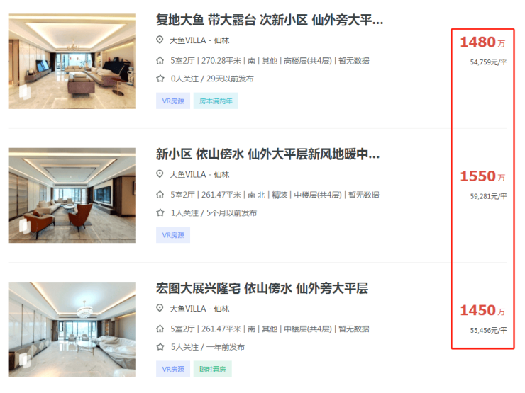The image size is (525, 393).
Task: Open listing titled 复地大鱼 带大露台
Action: tap(270, 20)
